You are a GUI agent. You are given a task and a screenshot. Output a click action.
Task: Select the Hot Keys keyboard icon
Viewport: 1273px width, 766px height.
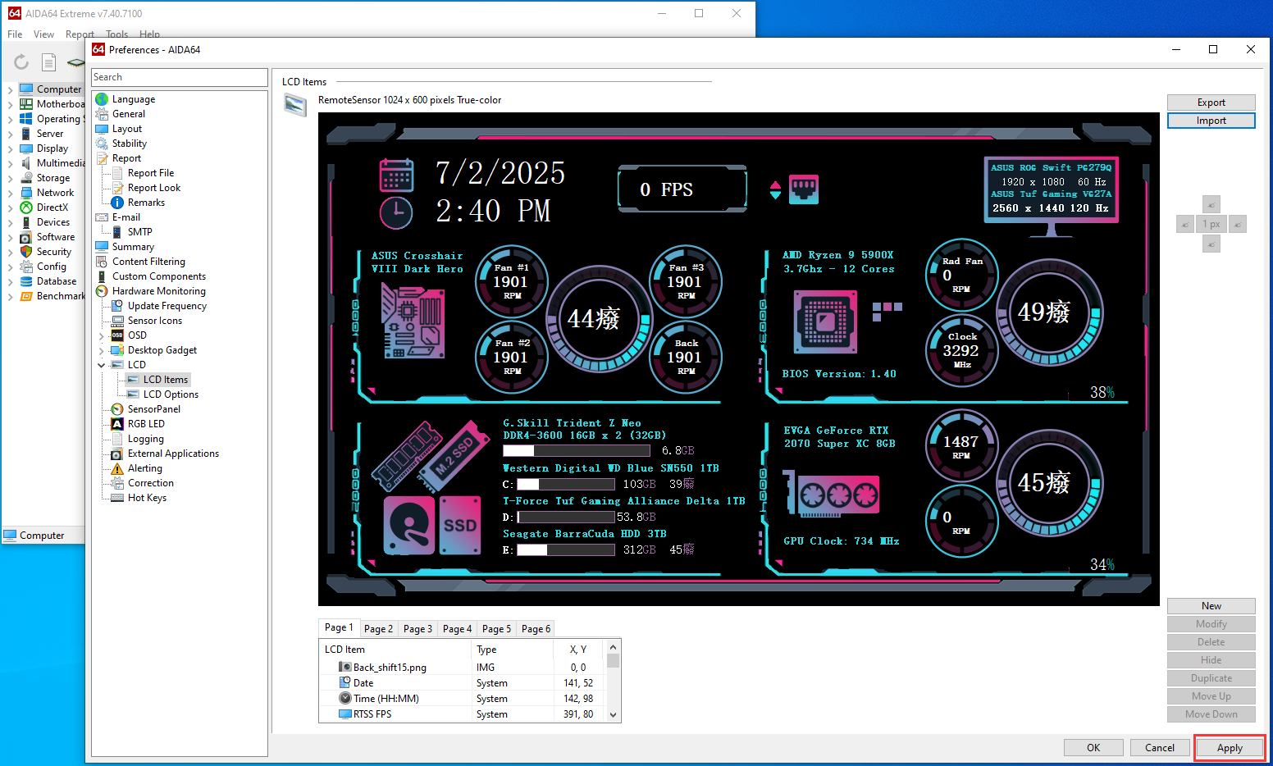coord(117,498)
